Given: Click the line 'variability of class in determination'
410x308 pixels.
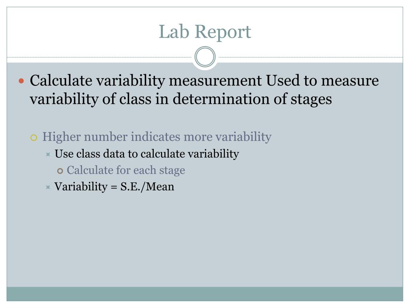Looking at the screenshot, I should coord(181,99).
